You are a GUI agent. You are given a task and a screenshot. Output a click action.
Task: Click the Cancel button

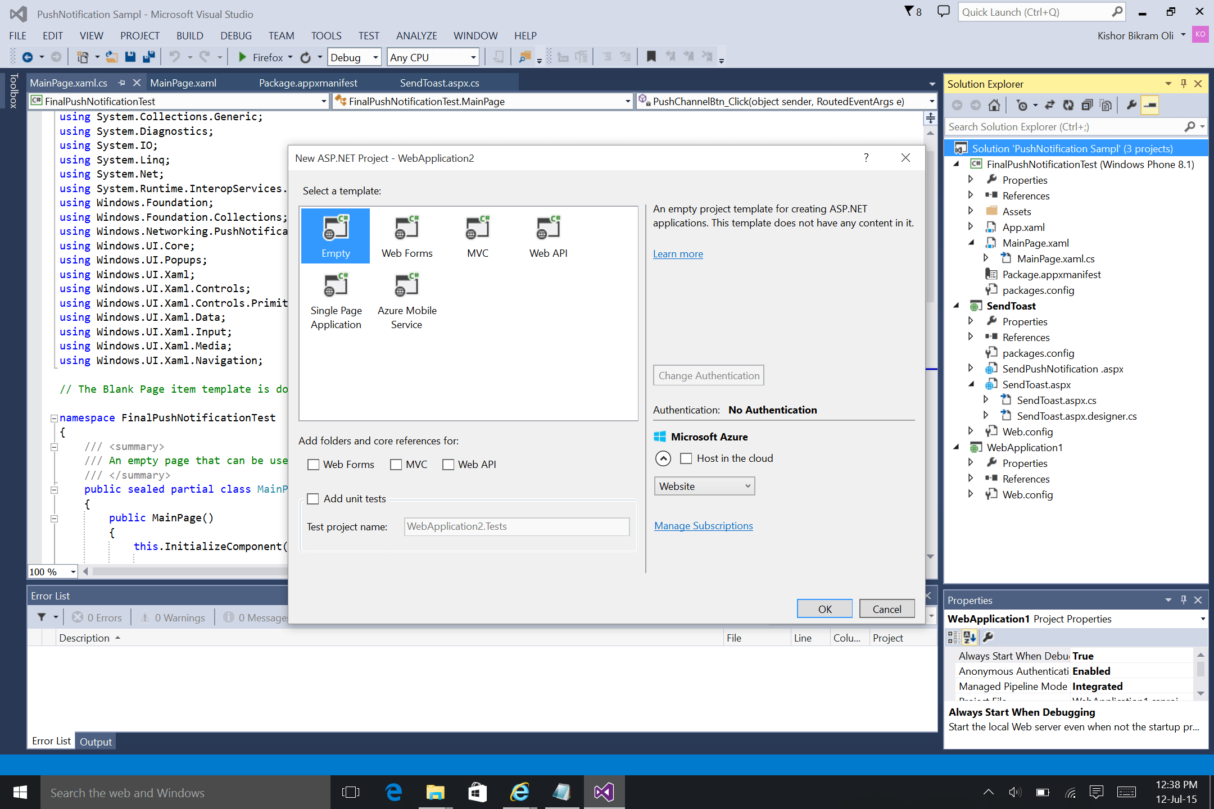point(887,609)
